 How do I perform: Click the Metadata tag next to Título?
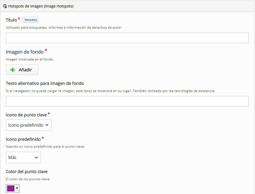tap(30, 20)
